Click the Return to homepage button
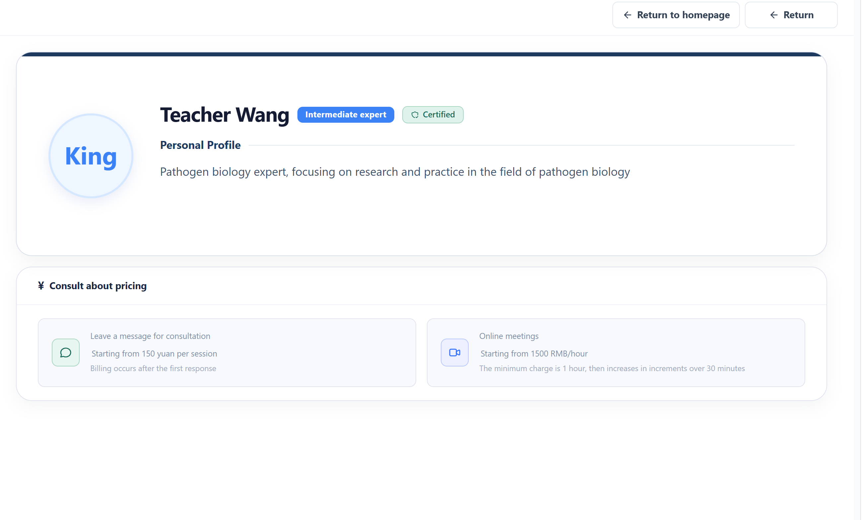This screenshot has height=520, width=863. click(675, 15)
